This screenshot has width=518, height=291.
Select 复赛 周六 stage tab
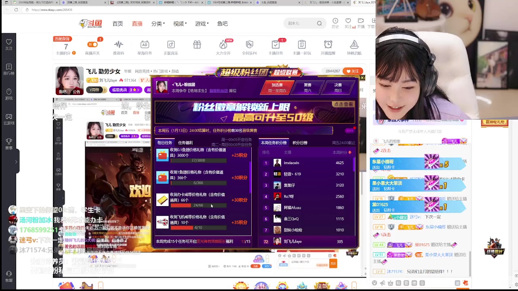click(x=308, y=88)
